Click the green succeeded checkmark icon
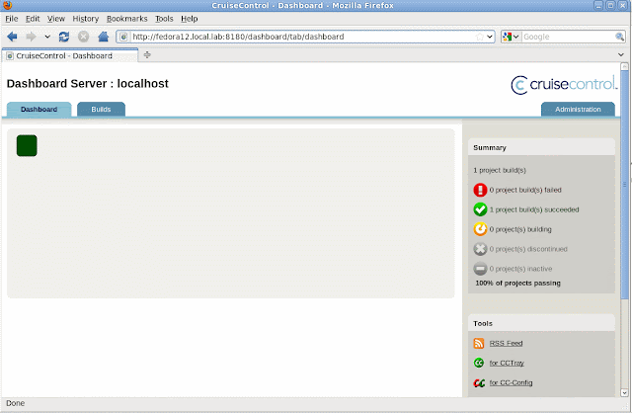Viewport: 632px width, 413px height. pyautogui.click(x=480, y=209)
